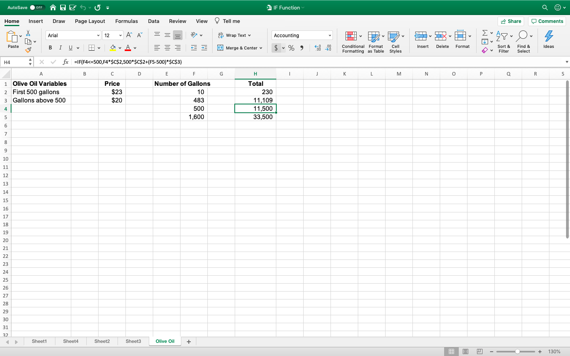The width and height of the screenshot is (570, 356).
Task: Select the Cell Styles icon
Action: 395,41
